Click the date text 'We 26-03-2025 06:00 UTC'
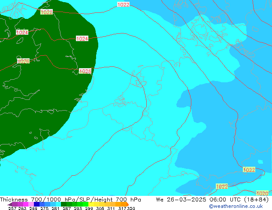This screenshot has width=272, height=210. click(x=199, y=200)
